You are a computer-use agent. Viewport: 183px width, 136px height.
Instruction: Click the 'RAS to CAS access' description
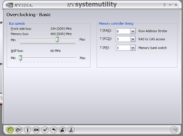click(152, 39)
